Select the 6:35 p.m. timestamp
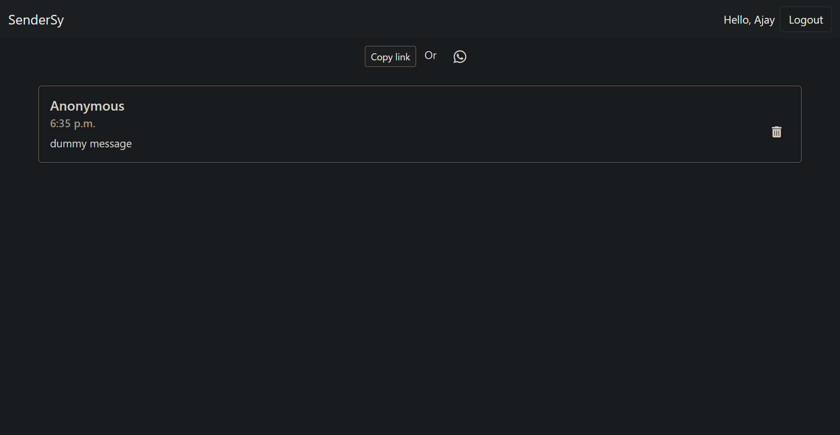This screenshot has height=435, width=840. click(73, 124)
